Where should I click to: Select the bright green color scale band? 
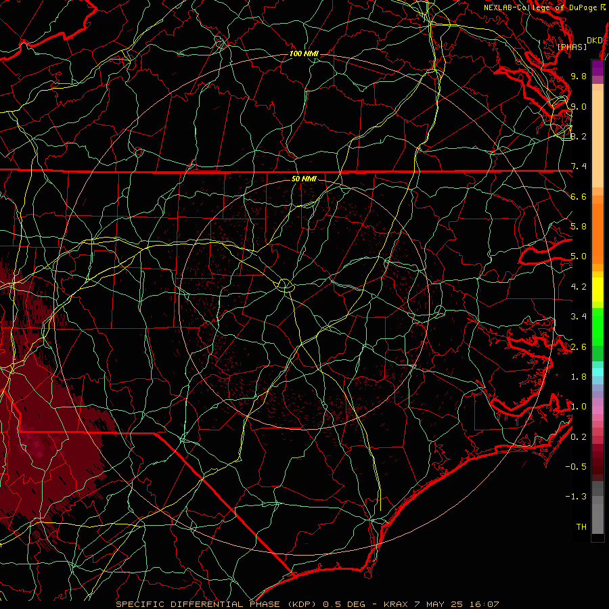click(x=597, y=326)
